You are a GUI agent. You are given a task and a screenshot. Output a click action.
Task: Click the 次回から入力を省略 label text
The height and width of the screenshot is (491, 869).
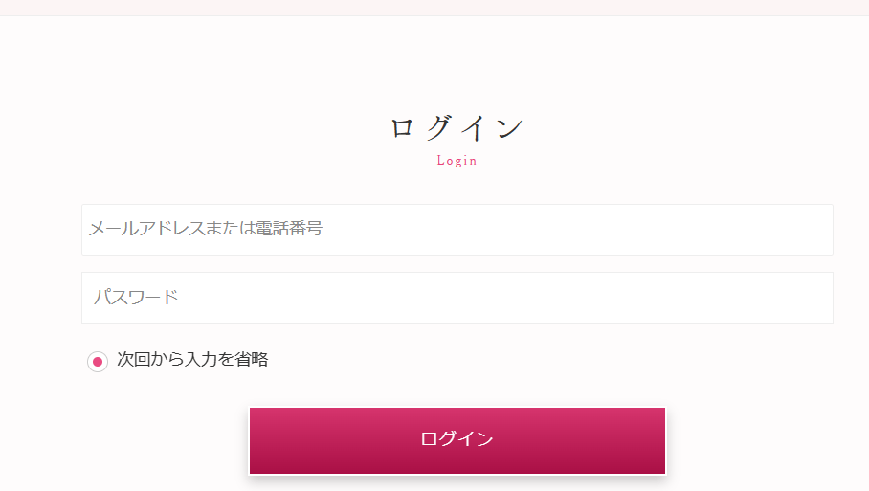pos(192,360)
